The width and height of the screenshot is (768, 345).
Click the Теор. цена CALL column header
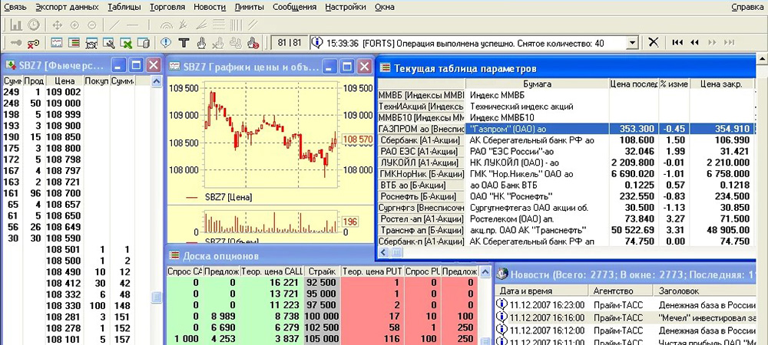point(273,271)
